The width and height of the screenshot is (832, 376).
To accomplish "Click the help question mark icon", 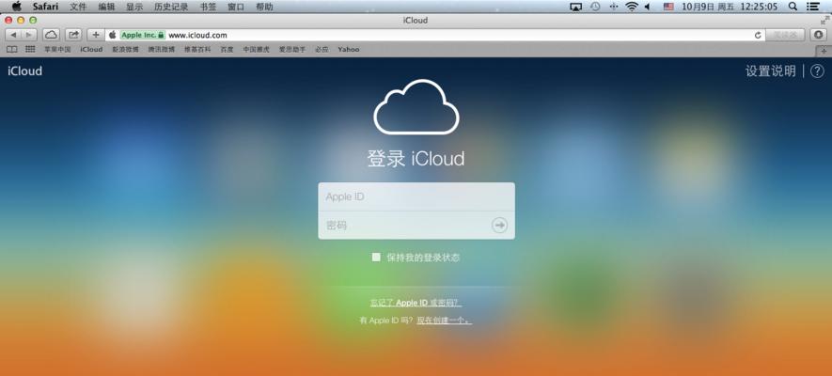I will pyautogui.click(x=817, y=71).
